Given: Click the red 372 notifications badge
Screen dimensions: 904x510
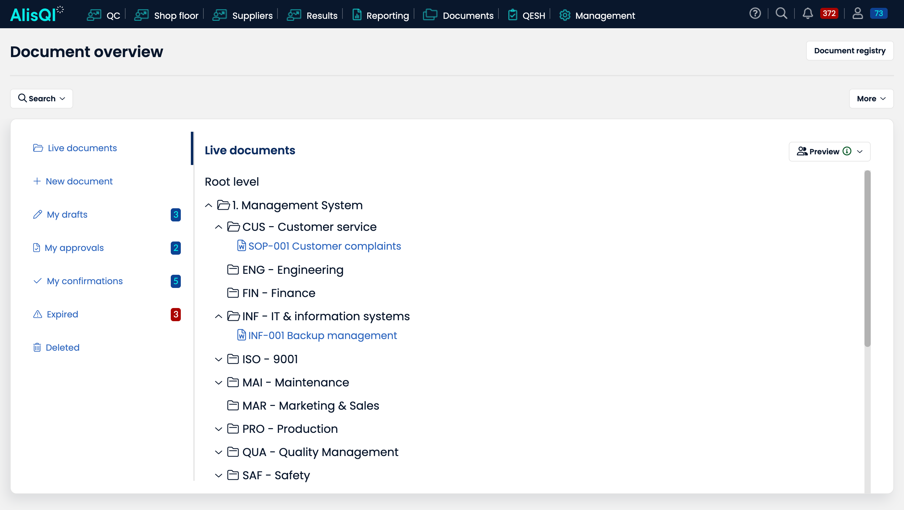Looking at the screenshot, I should tap(829, 13).
